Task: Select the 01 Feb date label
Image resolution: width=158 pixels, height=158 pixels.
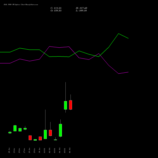Action: 45,150
